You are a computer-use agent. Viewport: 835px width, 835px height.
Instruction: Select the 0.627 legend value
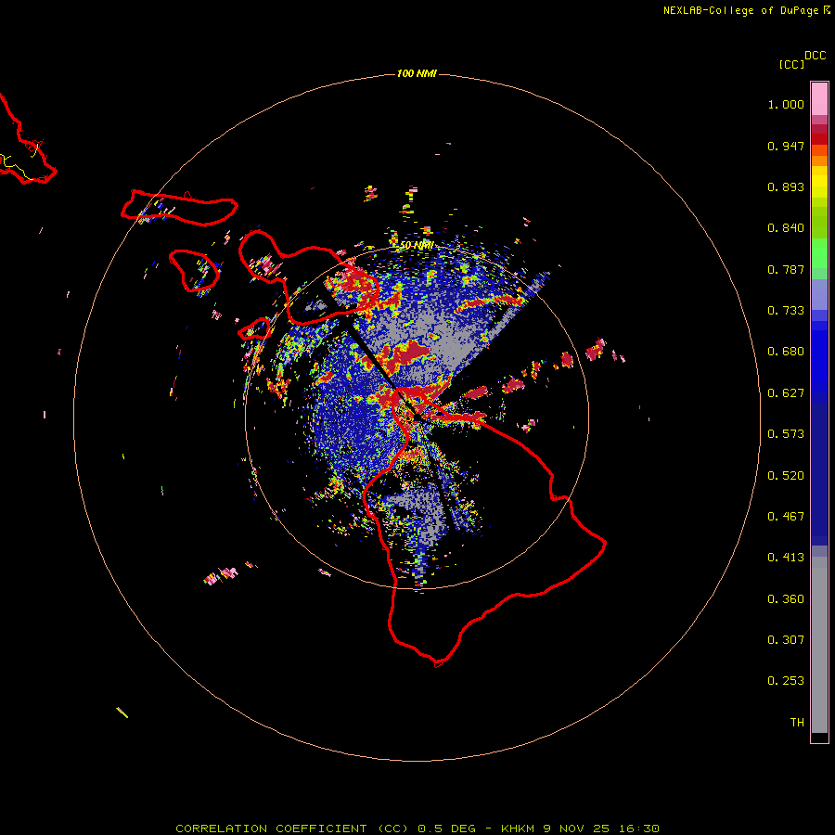pos(786,393)
